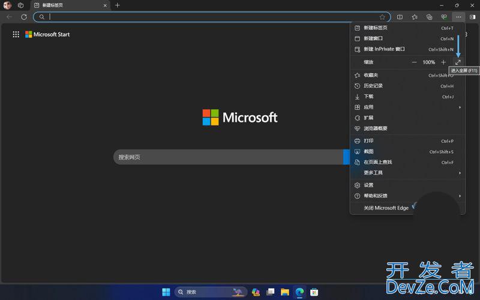
Task: Select 在页面上查找 in the menu
Action: 407,162
